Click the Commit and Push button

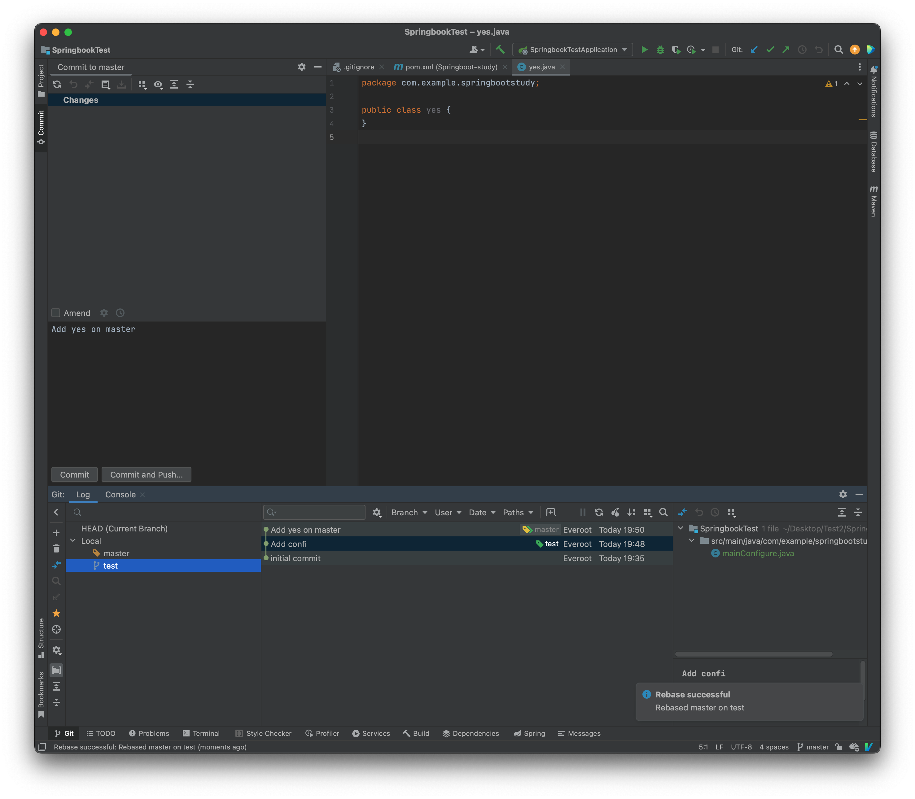(146, 475)
